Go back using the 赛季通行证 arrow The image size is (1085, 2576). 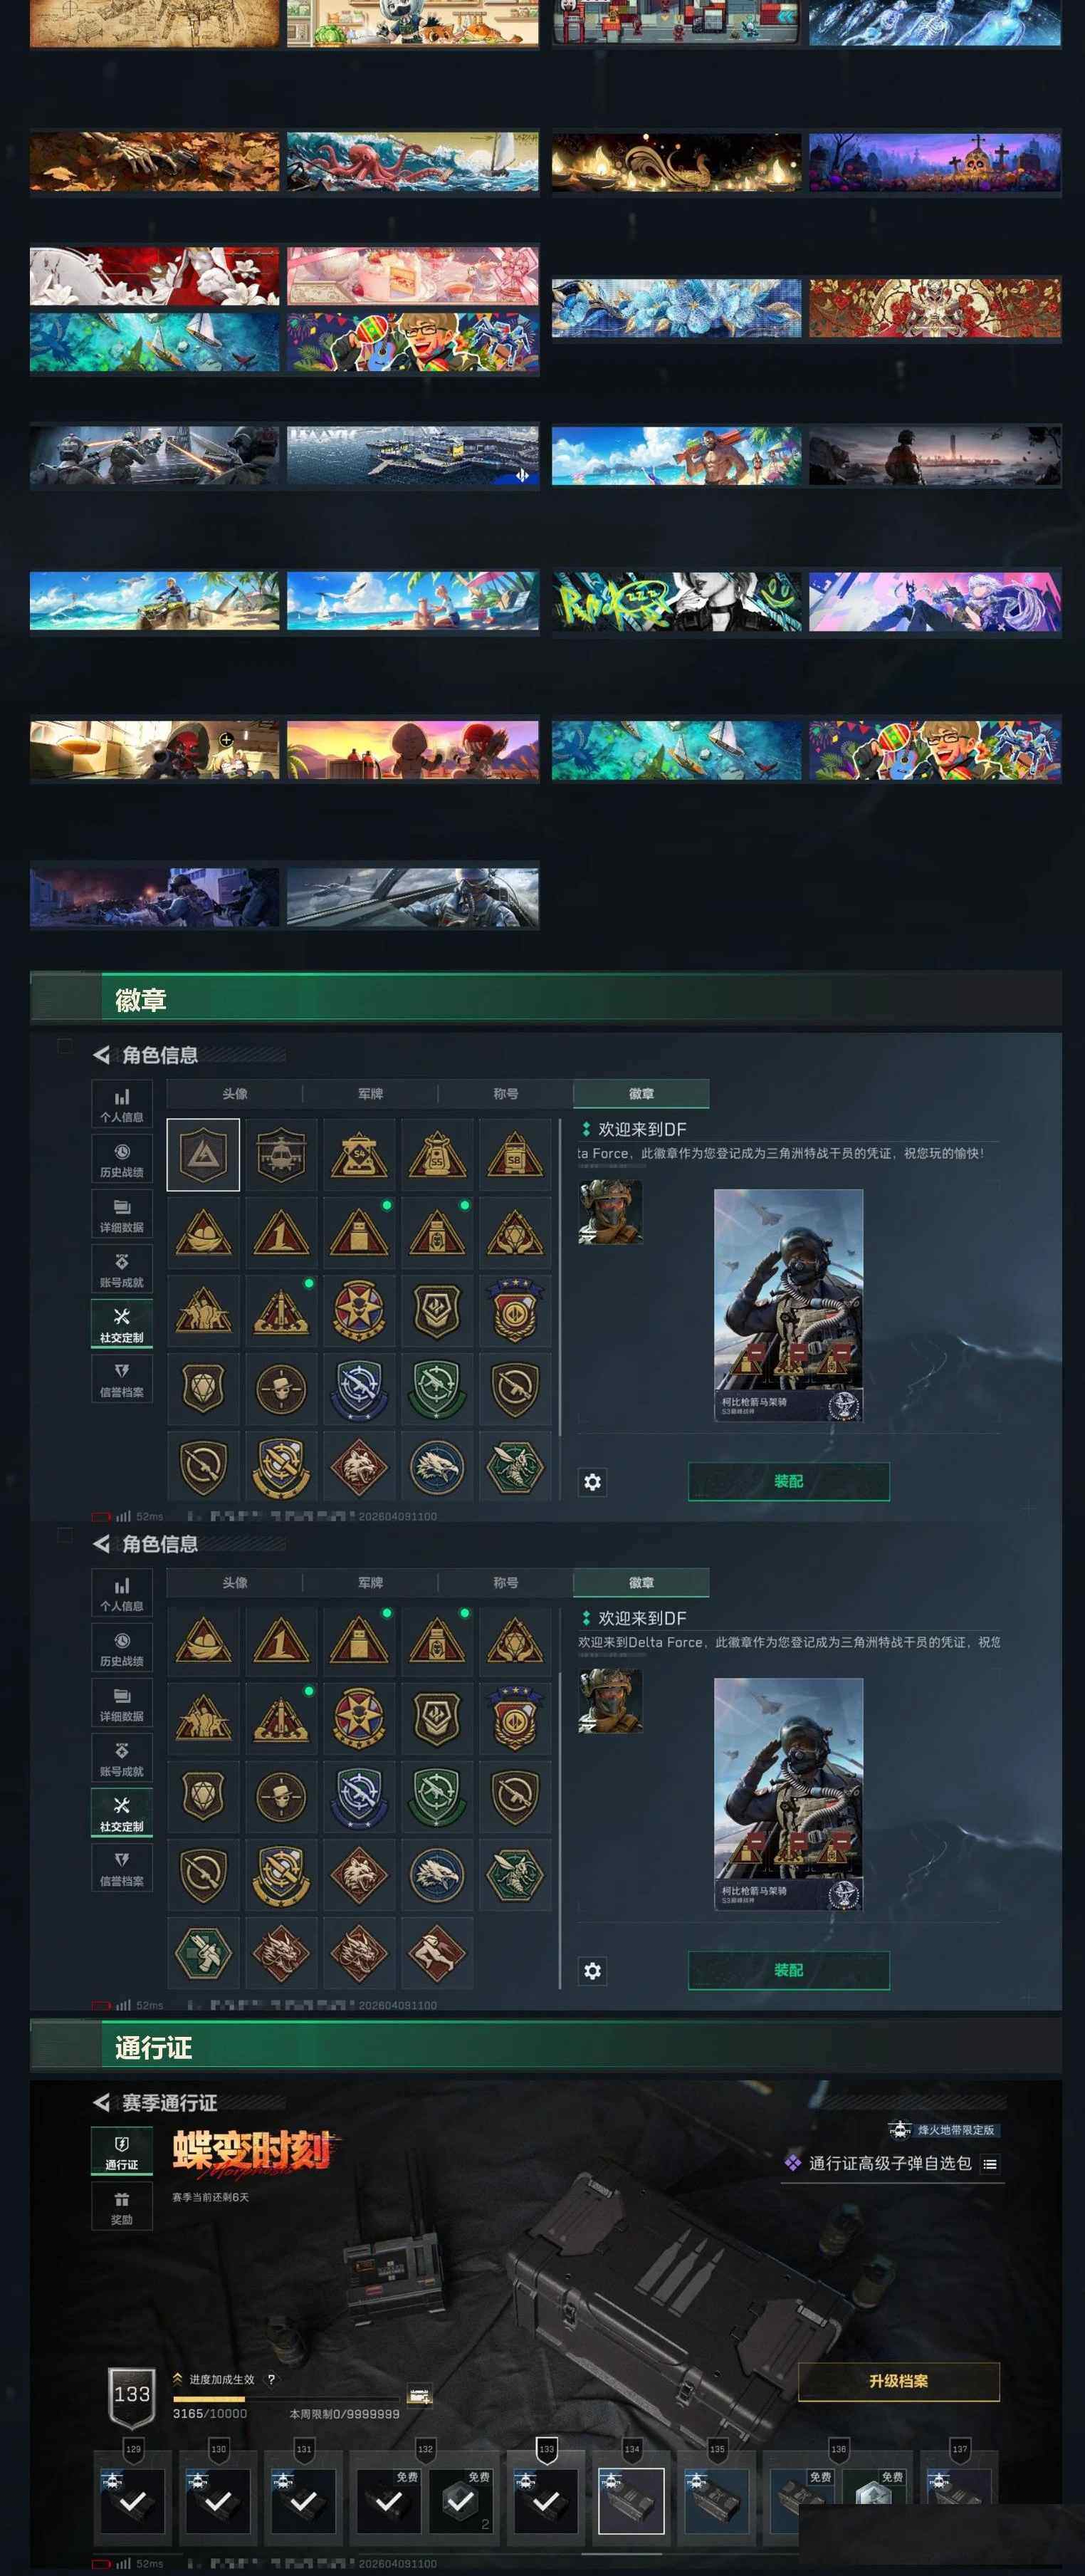point(101,2102)
